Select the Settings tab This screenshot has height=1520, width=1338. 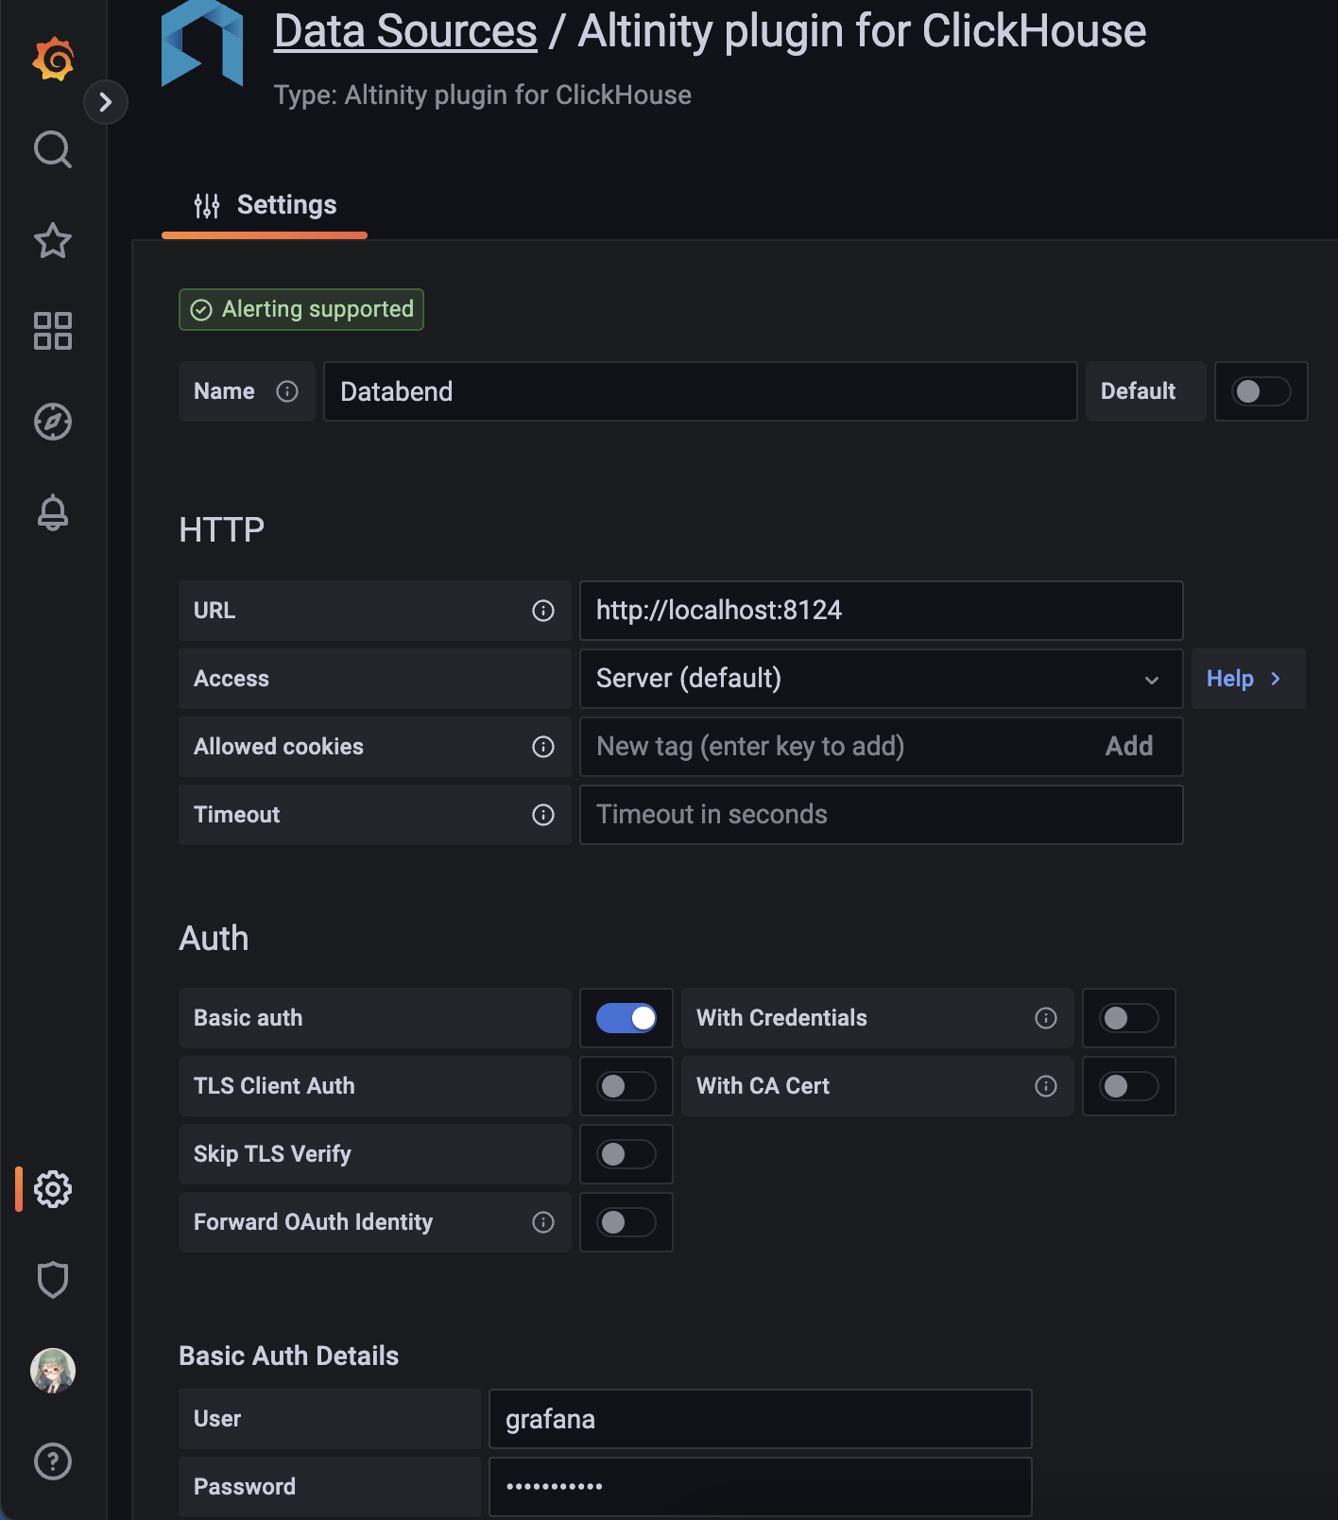(x=266, y=205)
